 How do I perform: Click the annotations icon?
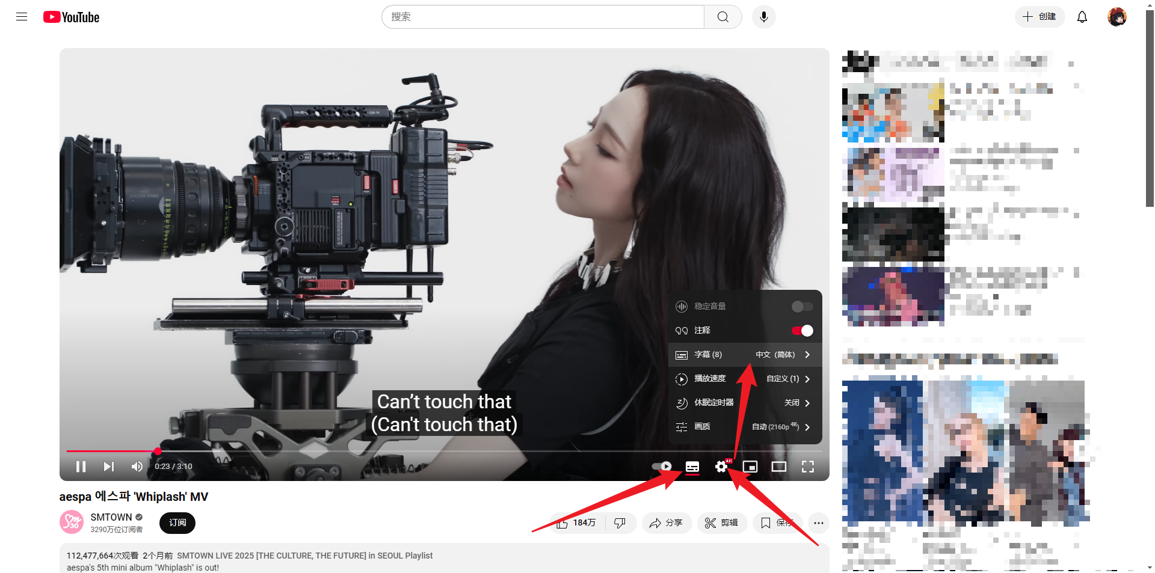click(681, 331)
